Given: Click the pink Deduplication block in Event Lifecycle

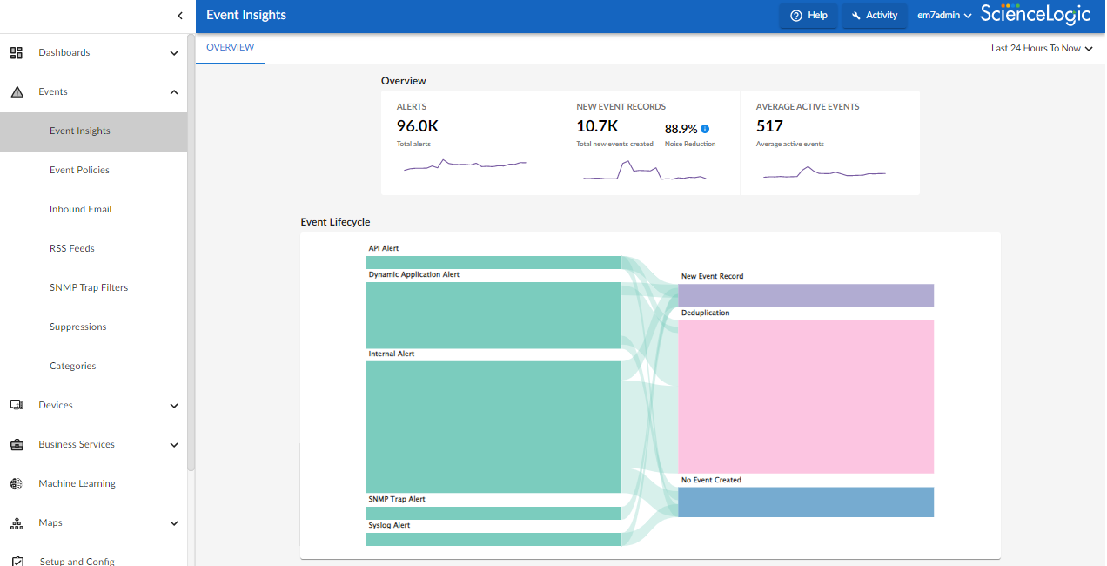Looking at the screenshot, I should (x=805, y=396).
